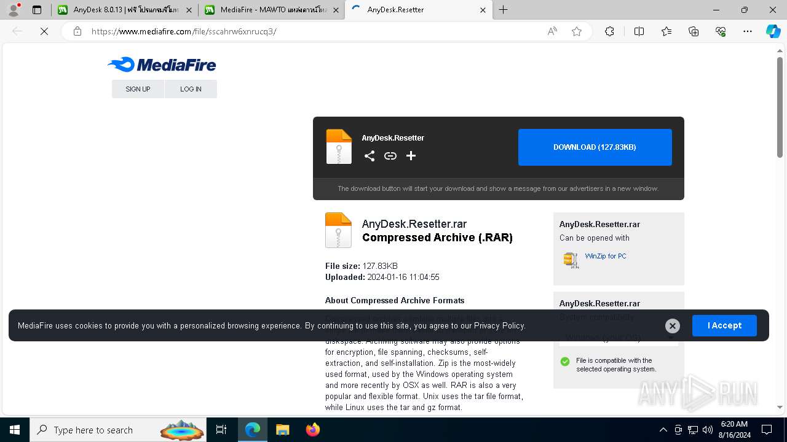Viewport: 787px width, 442px height.
Task: Click 'About Compressed Archive Formats' heading
Action: [395, 300]
